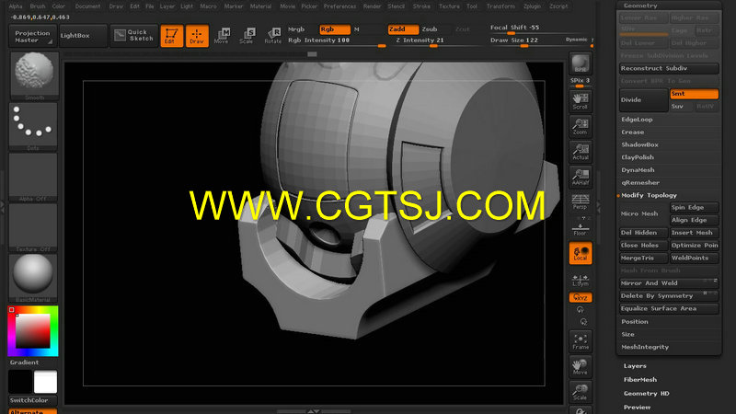Open the Preferences menu
Screen dimensions: 736x414
[x=339, y=6]
